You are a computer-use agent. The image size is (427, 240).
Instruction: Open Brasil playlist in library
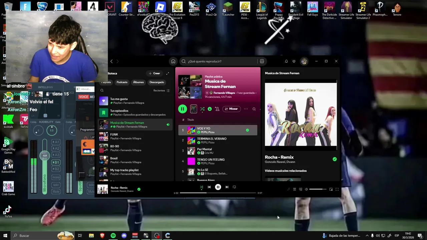click(x=135, y=160)
